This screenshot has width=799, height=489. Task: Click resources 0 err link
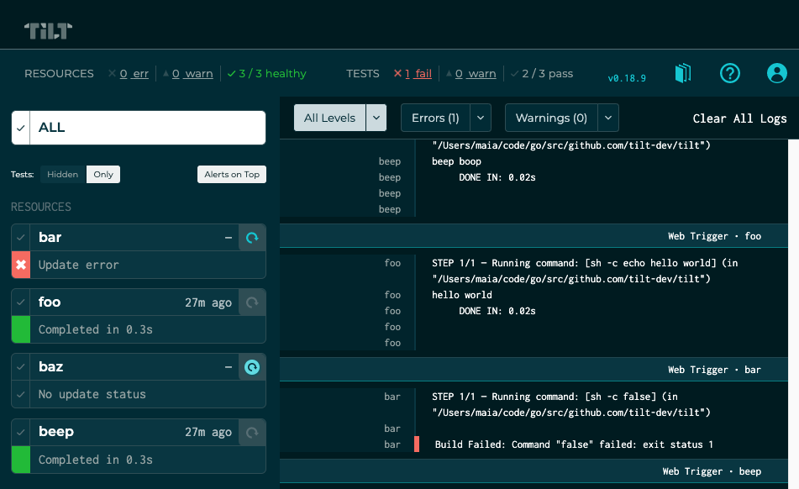click(x=134, y=74)
